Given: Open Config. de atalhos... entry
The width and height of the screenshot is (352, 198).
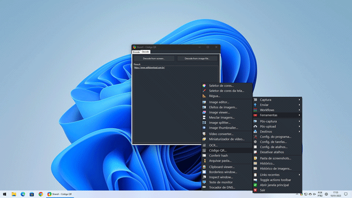Looking at the screenshot, I should (277, 147).
